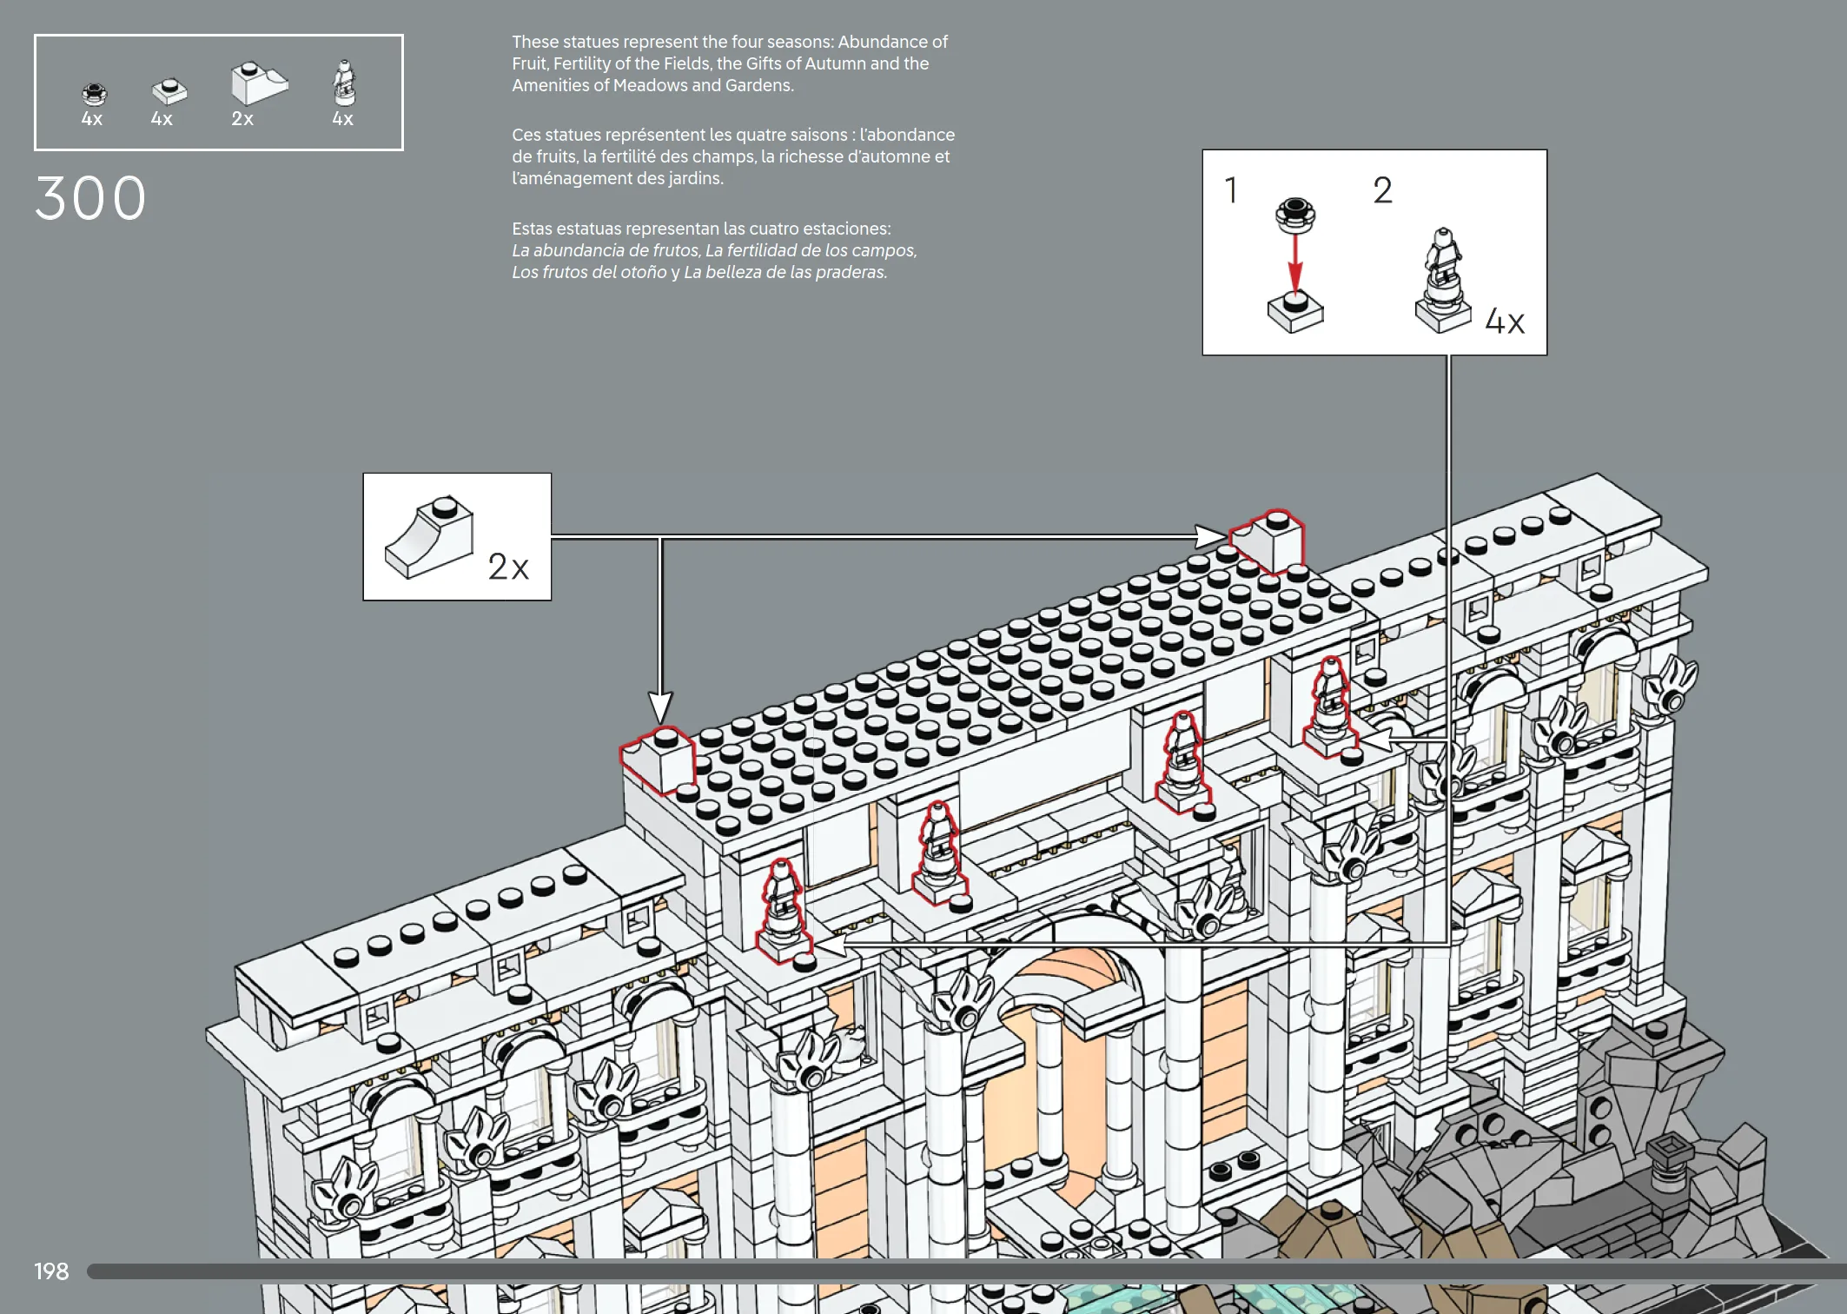1847x1314 pixels.
Task: Click the square base plate under red arrow
Action: [x=1294, y=313]
